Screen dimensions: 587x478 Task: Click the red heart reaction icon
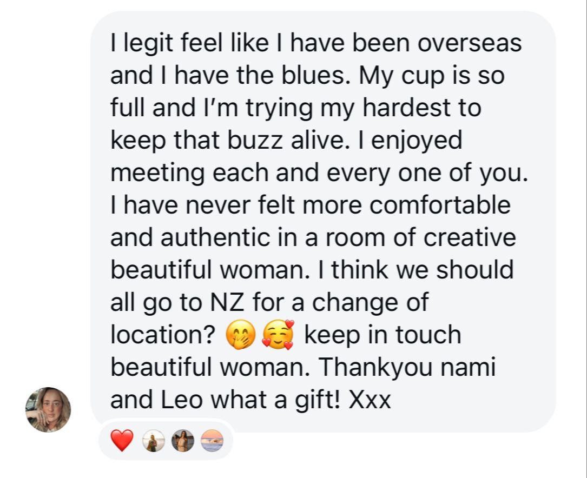pos(122,441)
